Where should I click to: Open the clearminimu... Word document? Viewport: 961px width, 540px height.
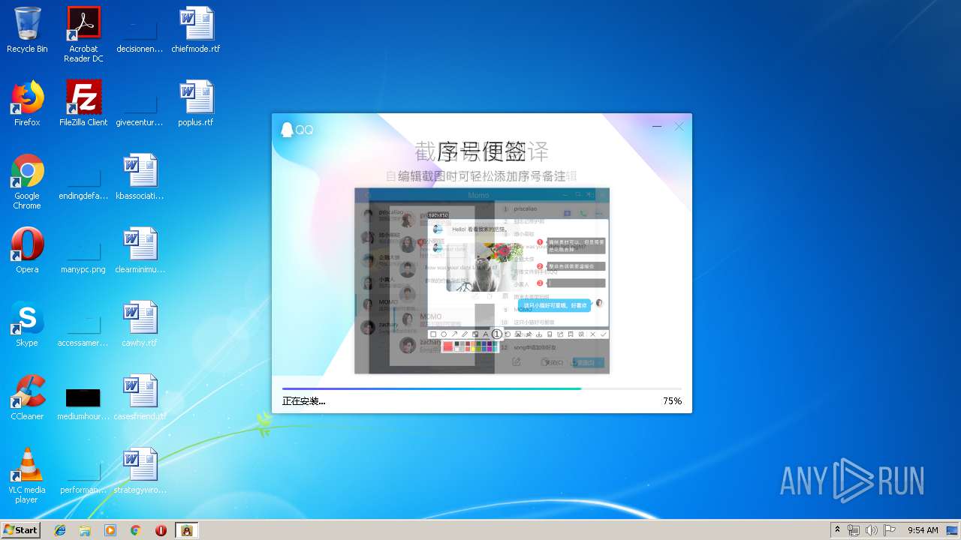[x=140, y=250]
